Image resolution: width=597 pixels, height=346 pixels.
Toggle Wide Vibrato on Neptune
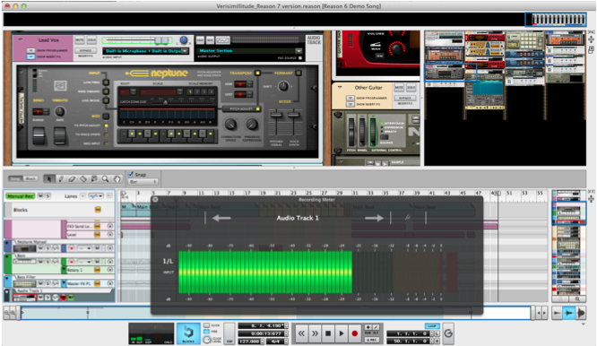(x=106, y=91)
